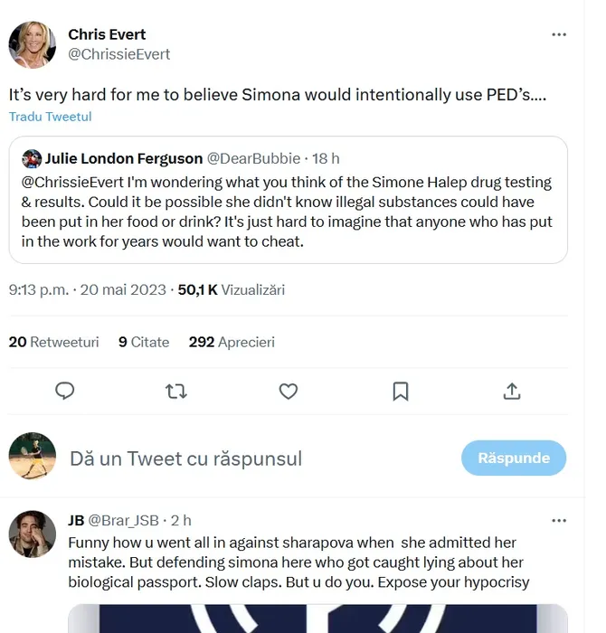The image size is (606, 633).
Task: Click Chris Evert's profile picture
Action: 33,44
